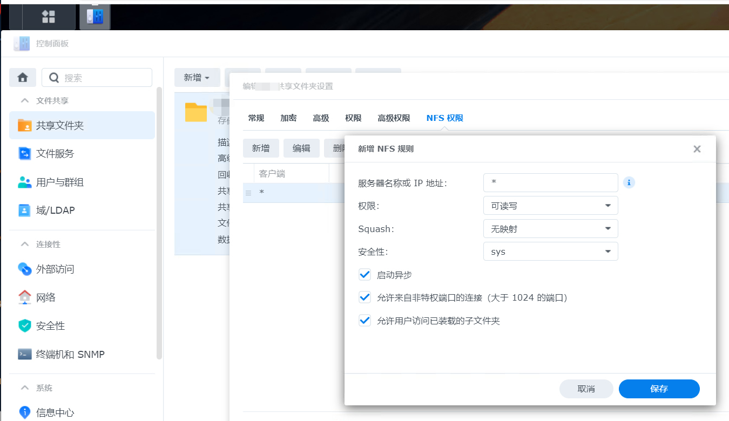The image size is (729, 421).
Task: Click 新增 button in NFS permissions tab
Action: coord(261,148)
